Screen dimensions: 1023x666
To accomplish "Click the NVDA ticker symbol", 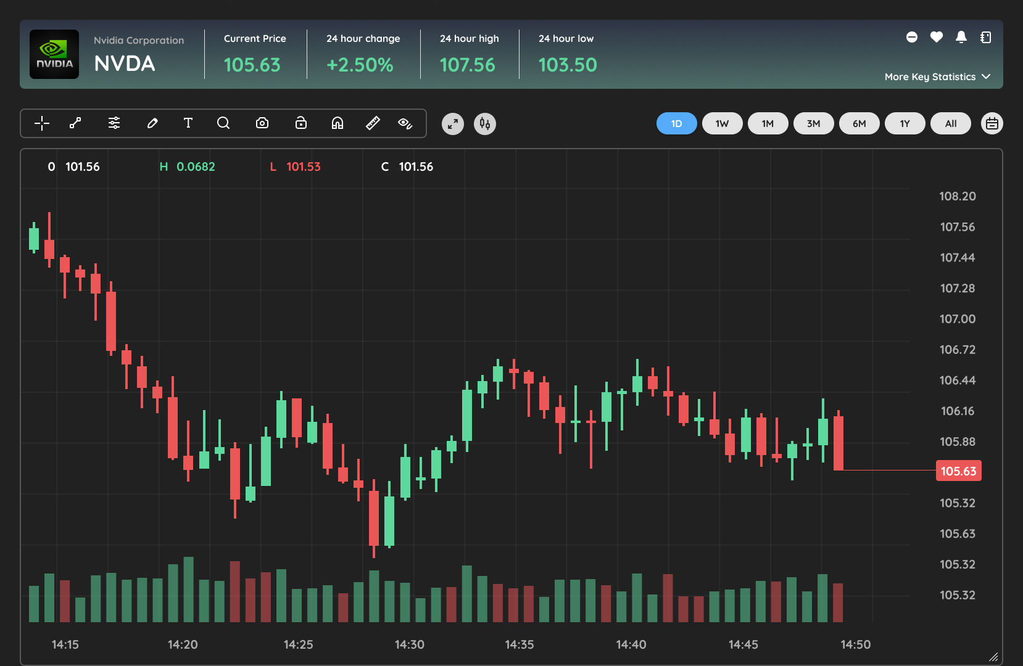I will click(x=125, y=64).
